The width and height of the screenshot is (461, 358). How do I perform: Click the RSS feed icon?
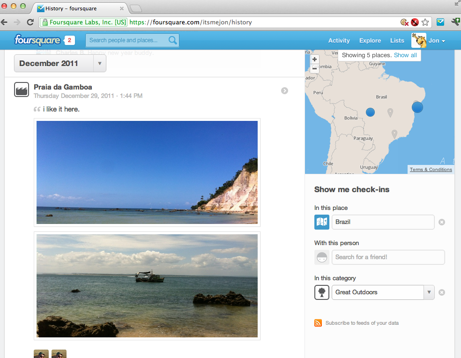pyautogui.click(x=318, y=323)
